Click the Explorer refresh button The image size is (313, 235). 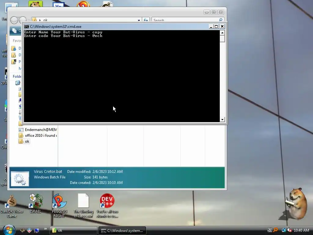point(146,20)
